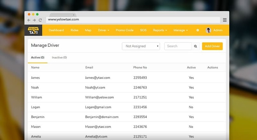Select the Active (0) tab
The width and height of the screenshot is (257, 140).
pos(37,58)
